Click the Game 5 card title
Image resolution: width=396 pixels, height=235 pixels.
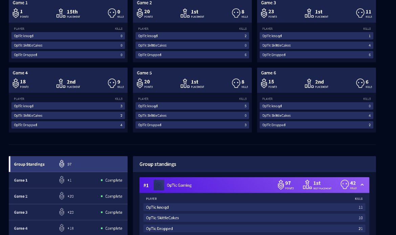coord(144,73)
